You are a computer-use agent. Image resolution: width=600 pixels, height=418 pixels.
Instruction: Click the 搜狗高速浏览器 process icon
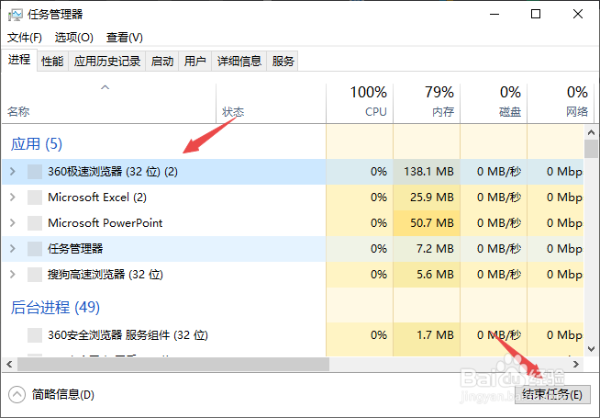tap(35, 275)
